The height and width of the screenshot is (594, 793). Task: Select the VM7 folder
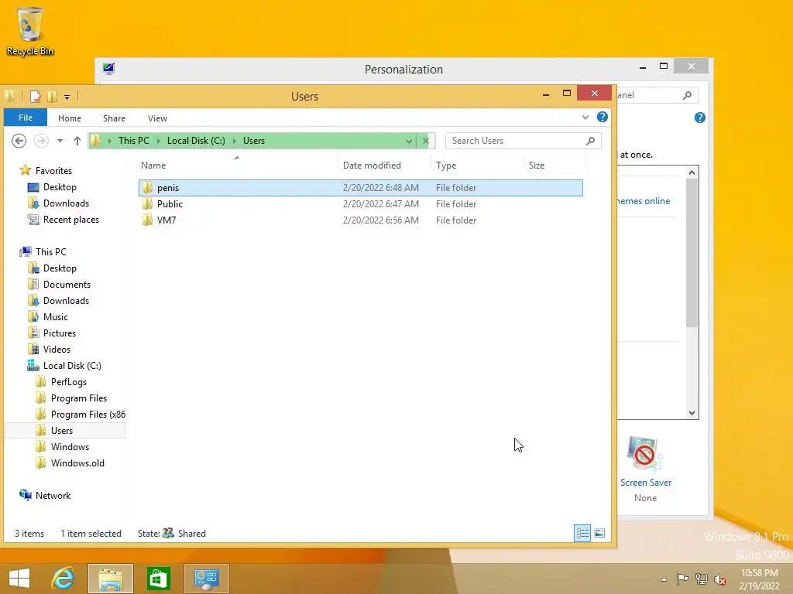point(360,220)
